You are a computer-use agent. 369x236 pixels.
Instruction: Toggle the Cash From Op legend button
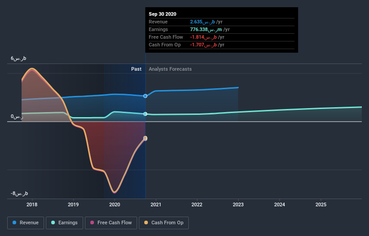164,223
